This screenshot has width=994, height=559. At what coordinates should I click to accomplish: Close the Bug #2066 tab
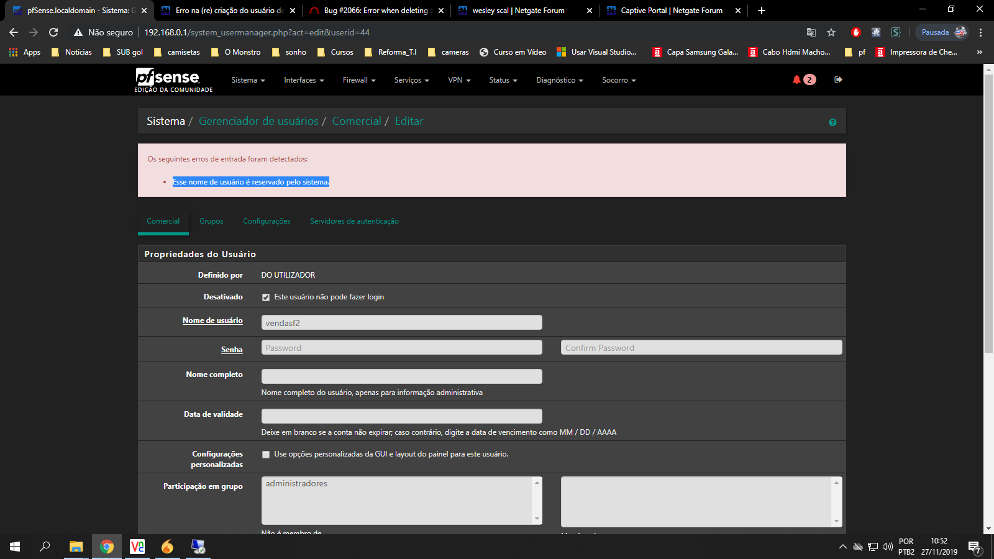pos(441,11)
